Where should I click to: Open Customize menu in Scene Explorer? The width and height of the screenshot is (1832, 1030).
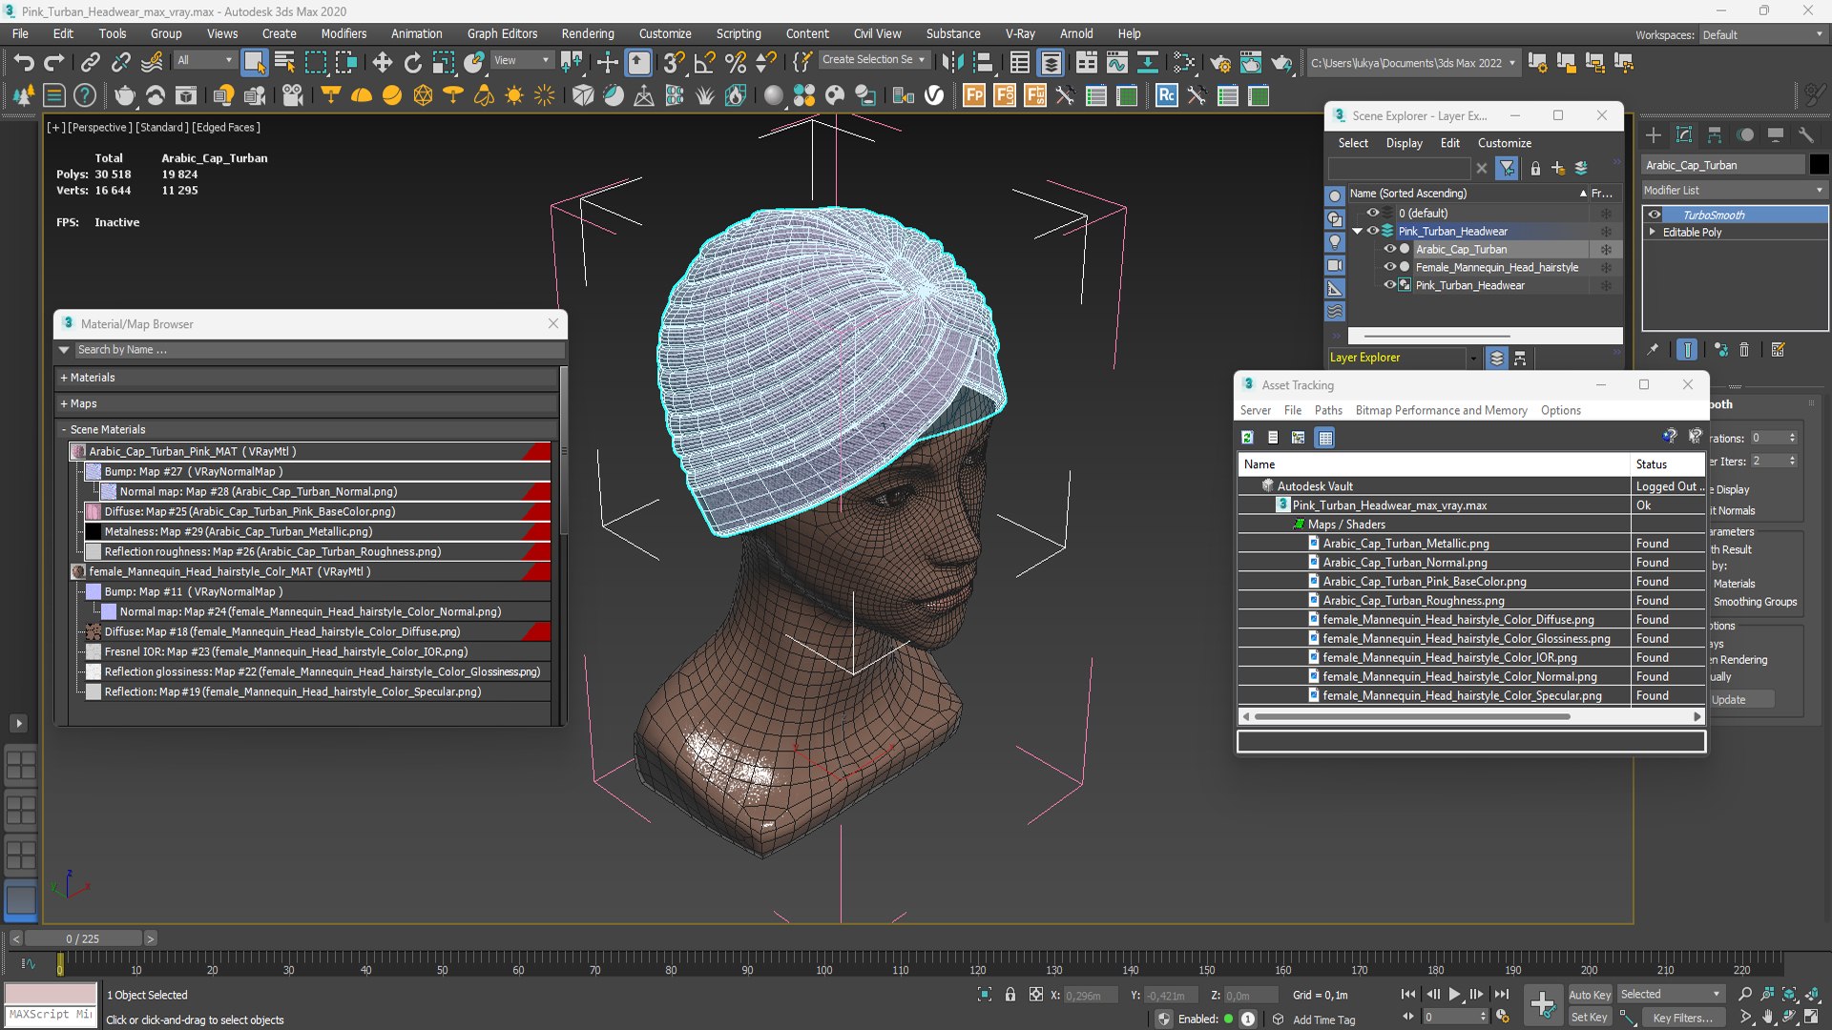tap(1505, 143)
